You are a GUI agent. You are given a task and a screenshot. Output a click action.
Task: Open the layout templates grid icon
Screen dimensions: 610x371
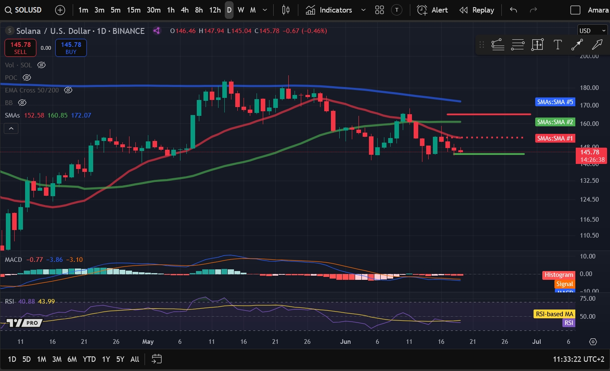379,10
